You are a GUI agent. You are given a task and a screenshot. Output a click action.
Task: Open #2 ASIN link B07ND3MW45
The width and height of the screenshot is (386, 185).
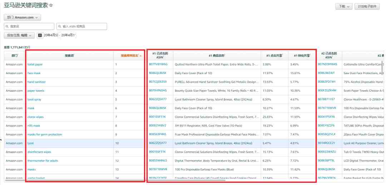[x=327, y=64]
